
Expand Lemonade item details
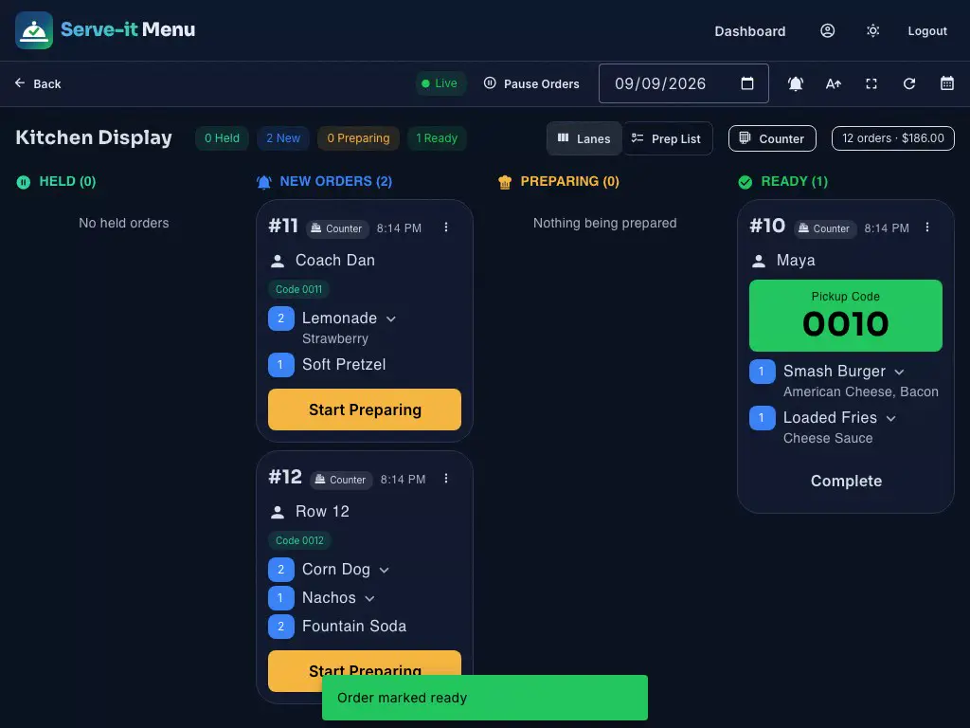(x=391, y=318)
